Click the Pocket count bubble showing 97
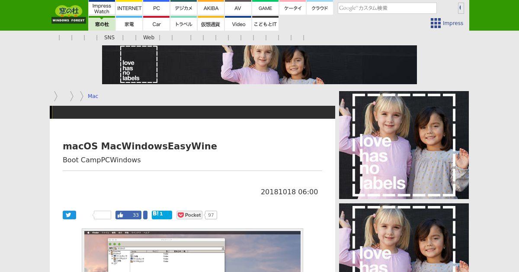519x272 pixels. tap(211, 215)
